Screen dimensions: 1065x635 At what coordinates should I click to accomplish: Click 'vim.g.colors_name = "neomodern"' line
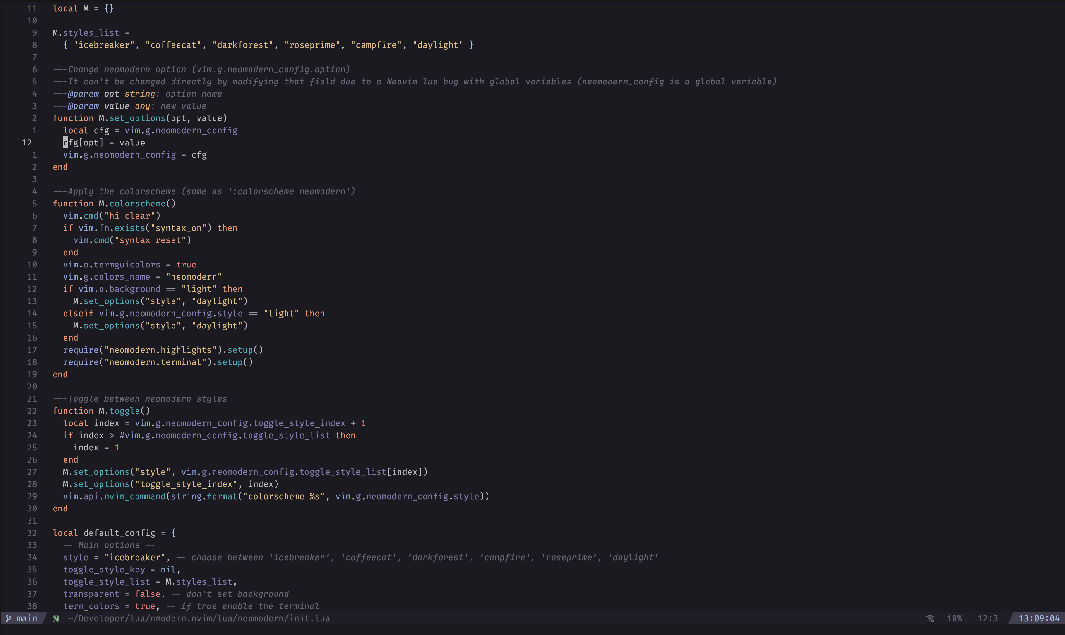[x=143, y=276]
